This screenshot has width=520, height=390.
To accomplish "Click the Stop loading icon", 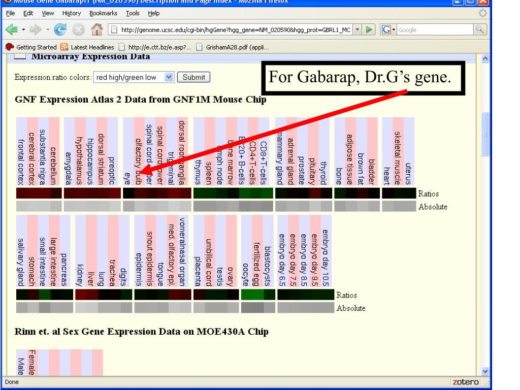I will pyautogui.click(x=79, y=30).
